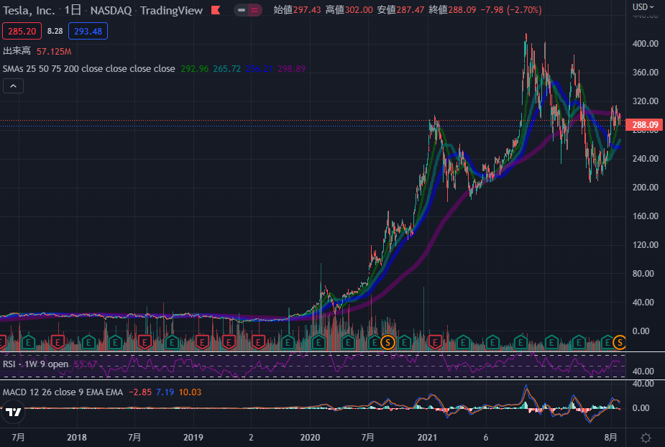Click the red 285.20 sell price button
Image resolution: width=665 pixels, height=447 pixels.
pos(22,31)
